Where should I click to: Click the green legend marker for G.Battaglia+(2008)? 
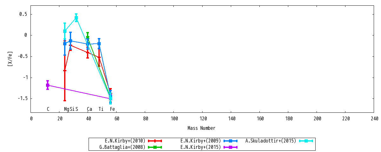pos(155,147)
